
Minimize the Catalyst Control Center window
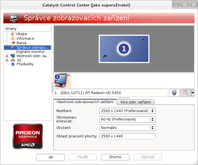click(176, 5)
